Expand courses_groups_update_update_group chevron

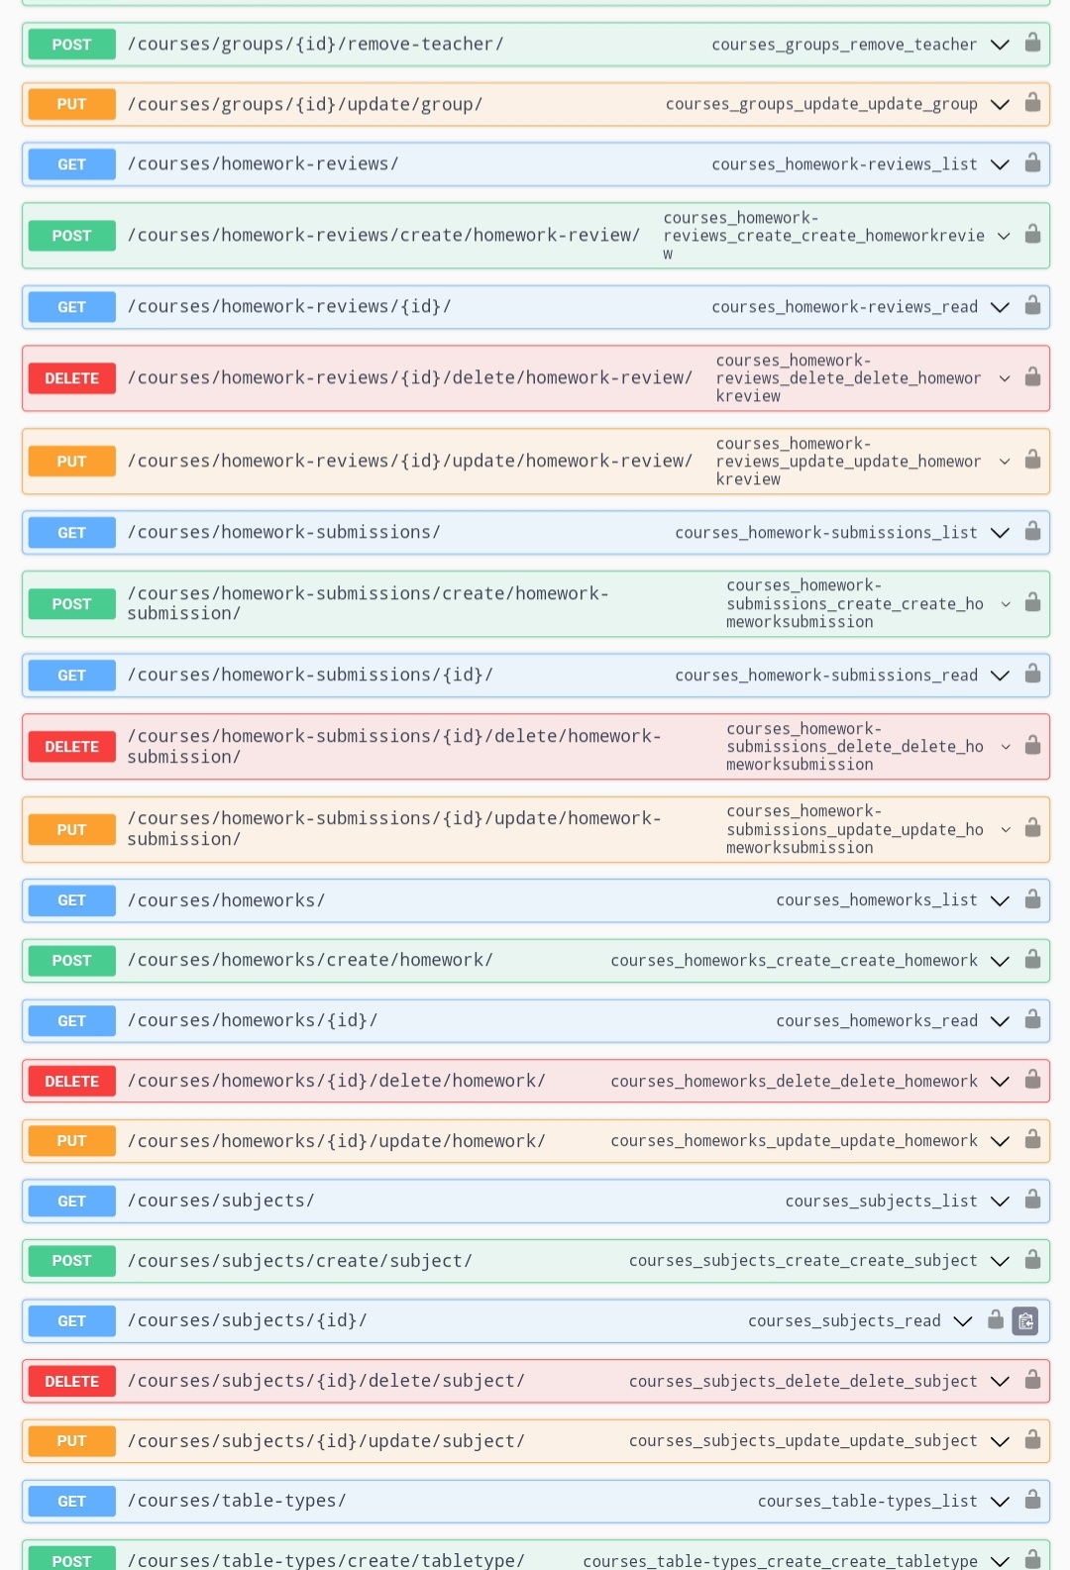tap(1001, 104)
